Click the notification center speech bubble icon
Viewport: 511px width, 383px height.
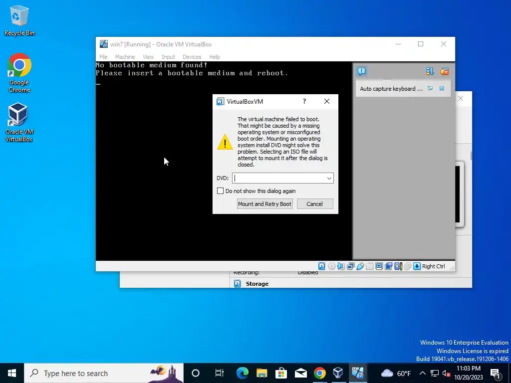(361, 71)
